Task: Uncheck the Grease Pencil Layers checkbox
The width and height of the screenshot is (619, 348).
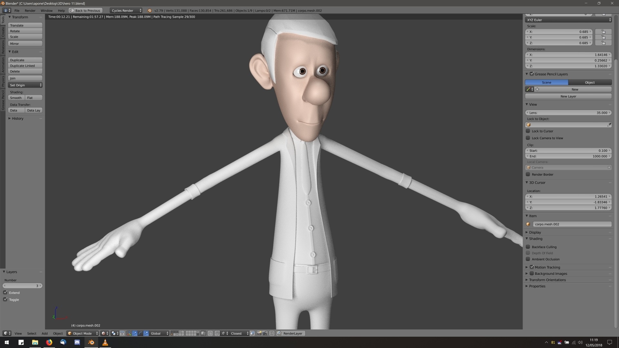Action: (532, 74)
